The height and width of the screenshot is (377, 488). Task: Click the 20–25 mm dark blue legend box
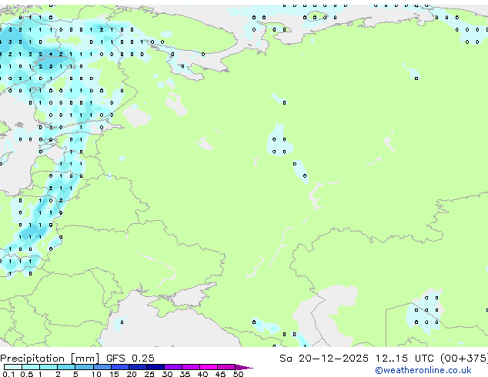pos(137,367)
